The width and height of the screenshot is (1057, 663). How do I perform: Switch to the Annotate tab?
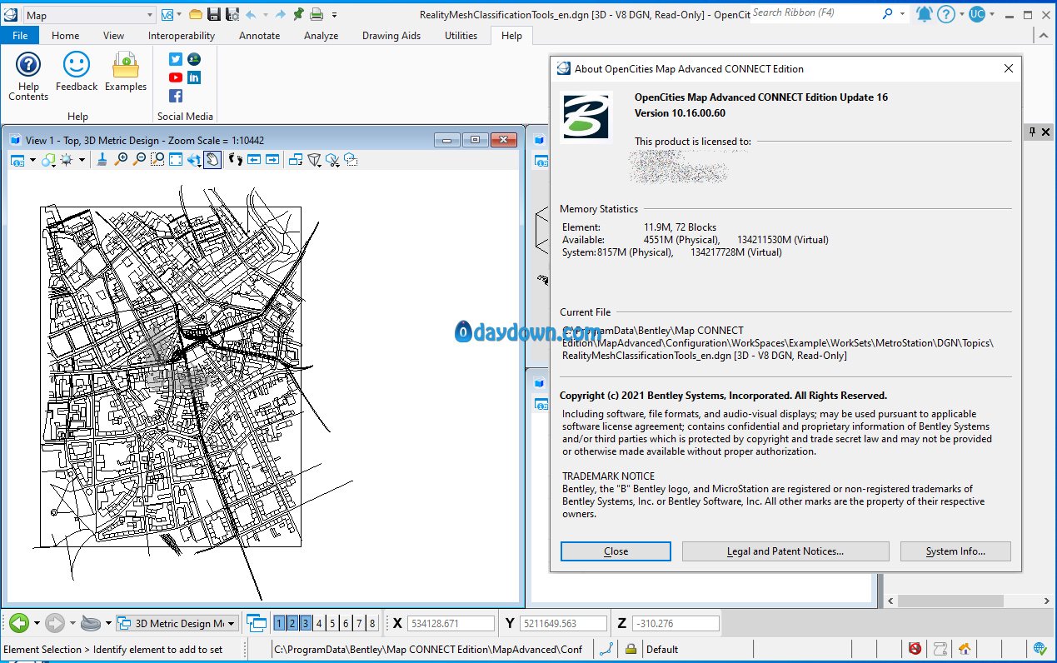[260, 36]
